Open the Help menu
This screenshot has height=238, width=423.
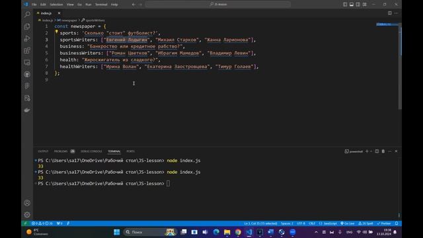114,5
